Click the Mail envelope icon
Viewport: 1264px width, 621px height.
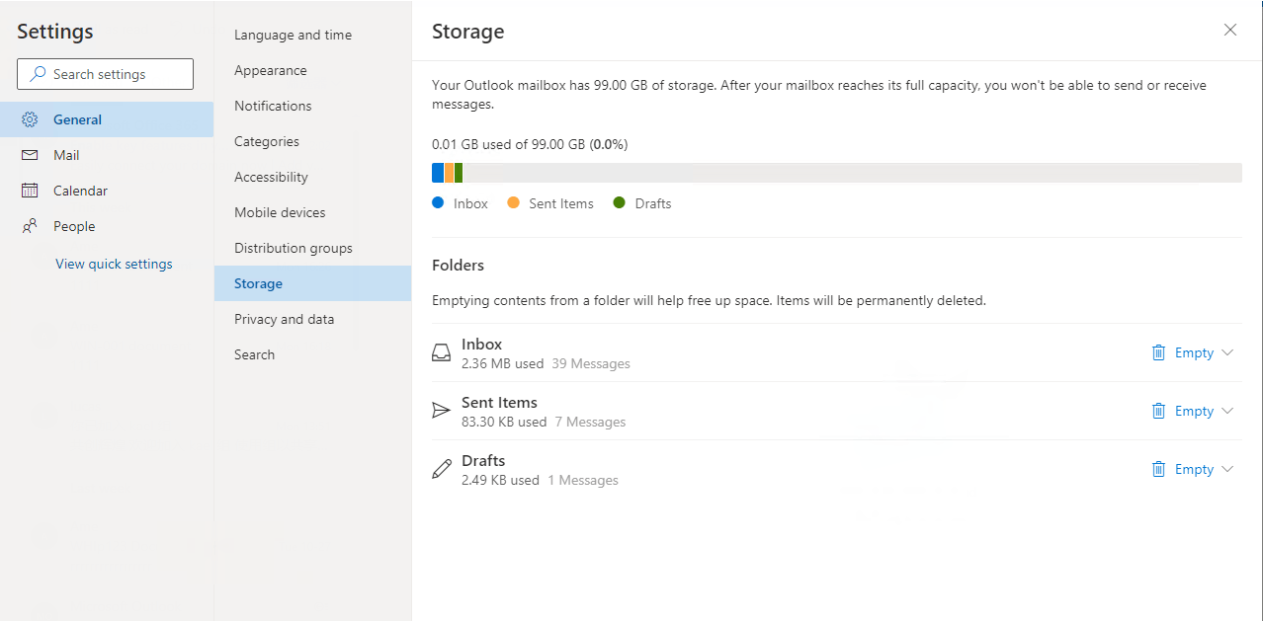coord(30,155)
